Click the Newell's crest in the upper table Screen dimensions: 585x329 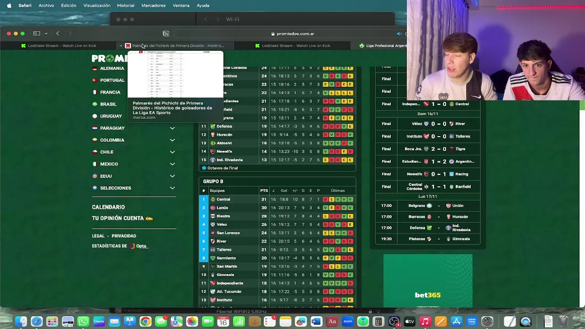pos(213,151)
